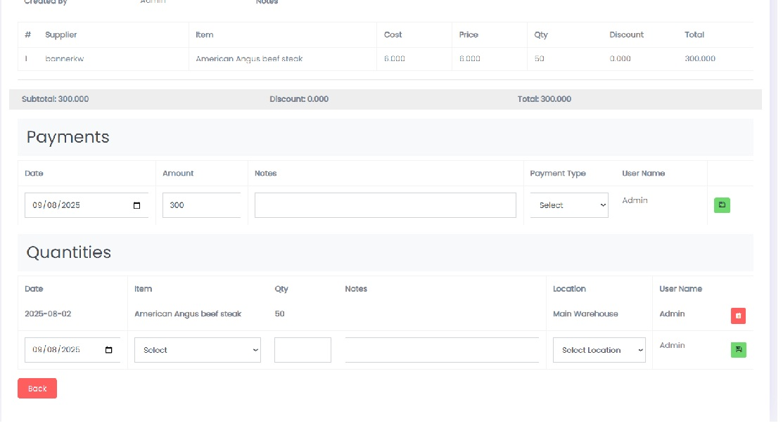Click the payment Amount field showing 300
This screenshot has height=428, width=783.
(201, 205)
